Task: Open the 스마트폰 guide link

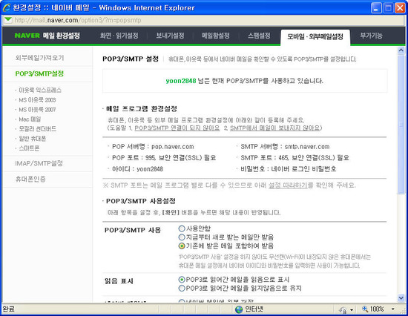Action: tap(29, 148)
